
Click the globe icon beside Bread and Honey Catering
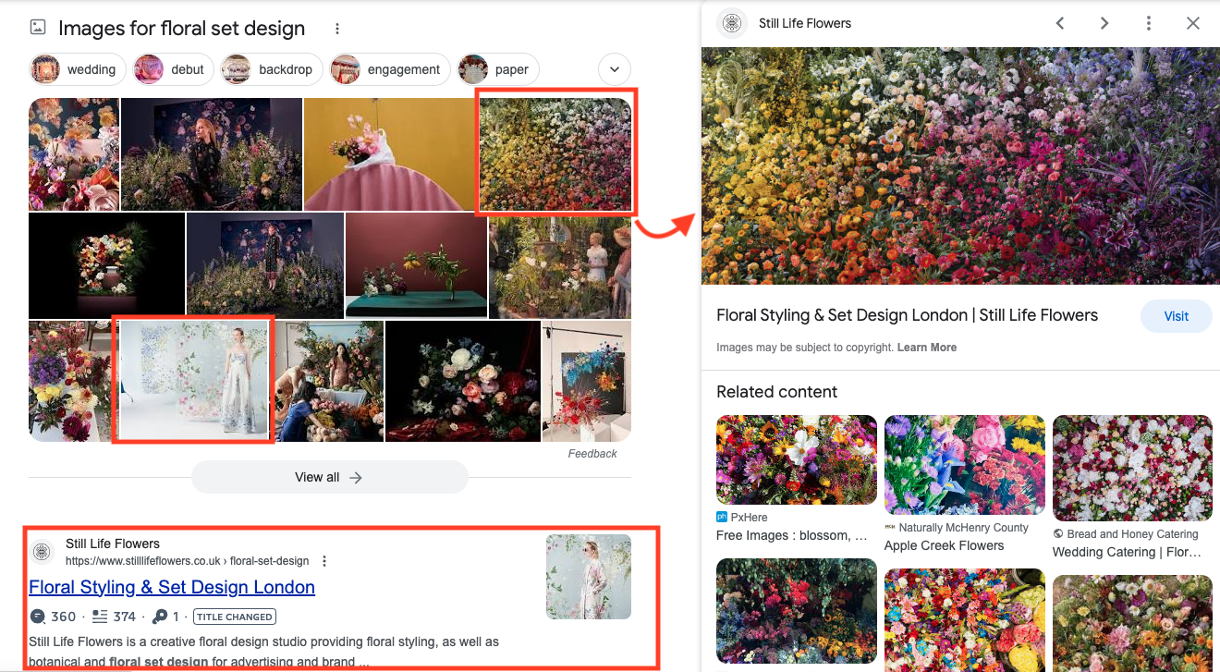[x=1058, y=533]
